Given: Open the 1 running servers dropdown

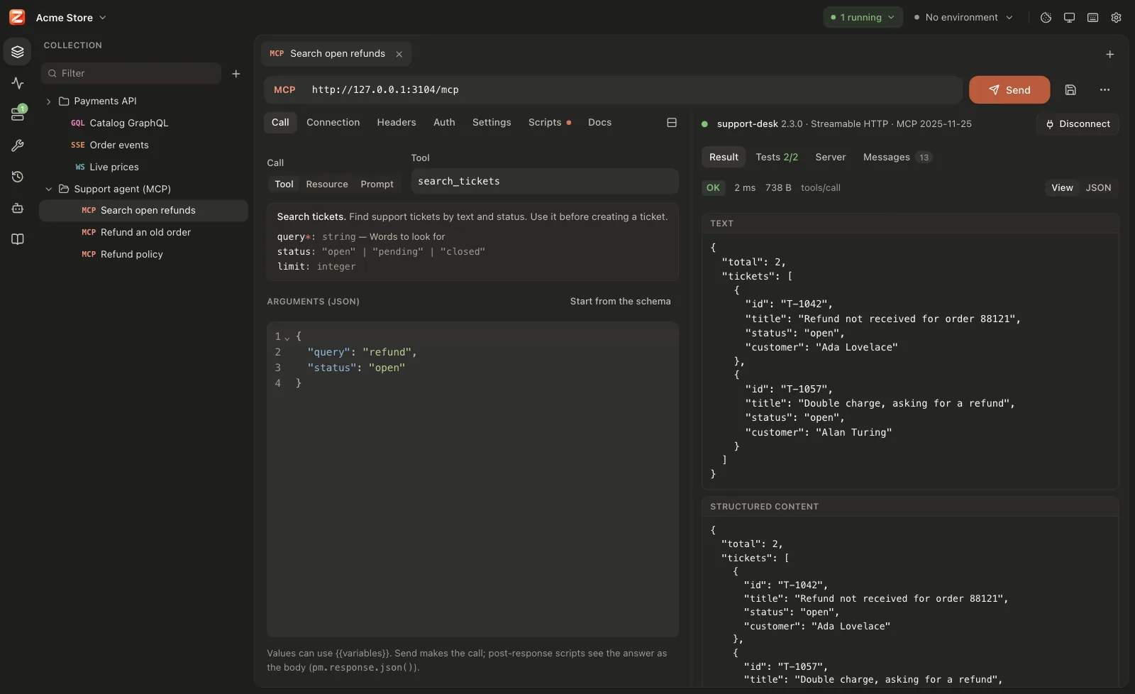Looking at the screenshot, I should [863, 18].
